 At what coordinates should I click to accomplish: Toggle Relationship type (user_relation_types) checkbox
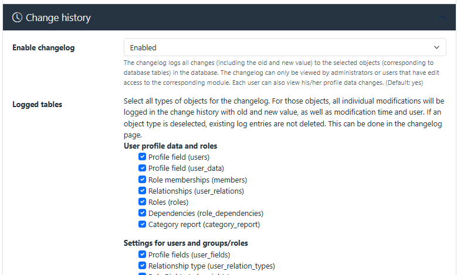pyautogui.click(x=142, y=266)
